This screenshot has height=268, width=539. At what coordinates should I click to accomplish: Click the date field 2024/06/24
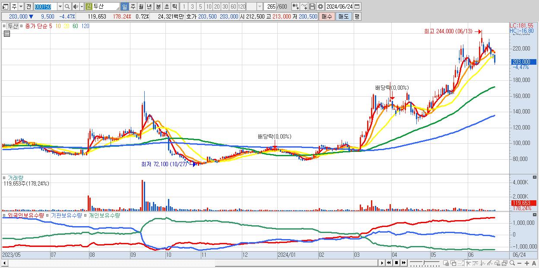pyautogui.click(x=339, y=6)
